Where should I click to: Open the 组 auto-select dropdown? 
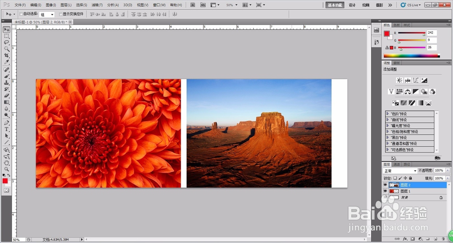47,14
